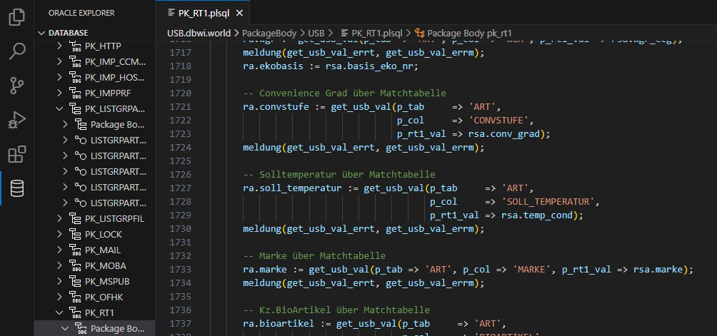Expand the PK_HTTP package node
The height and width of the screenshot is (336, 717).
pos(60,46)
